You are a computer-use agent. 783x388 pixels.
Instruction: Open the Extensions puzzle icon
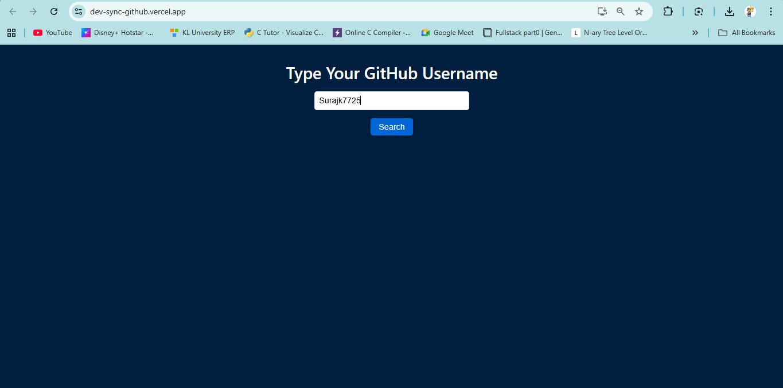668,11
